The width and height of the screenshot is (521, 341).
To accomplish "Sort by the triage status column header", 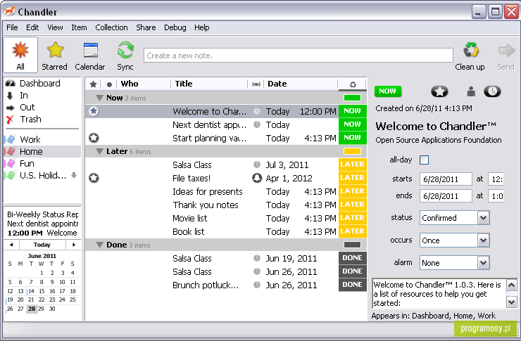I will 353,84.
